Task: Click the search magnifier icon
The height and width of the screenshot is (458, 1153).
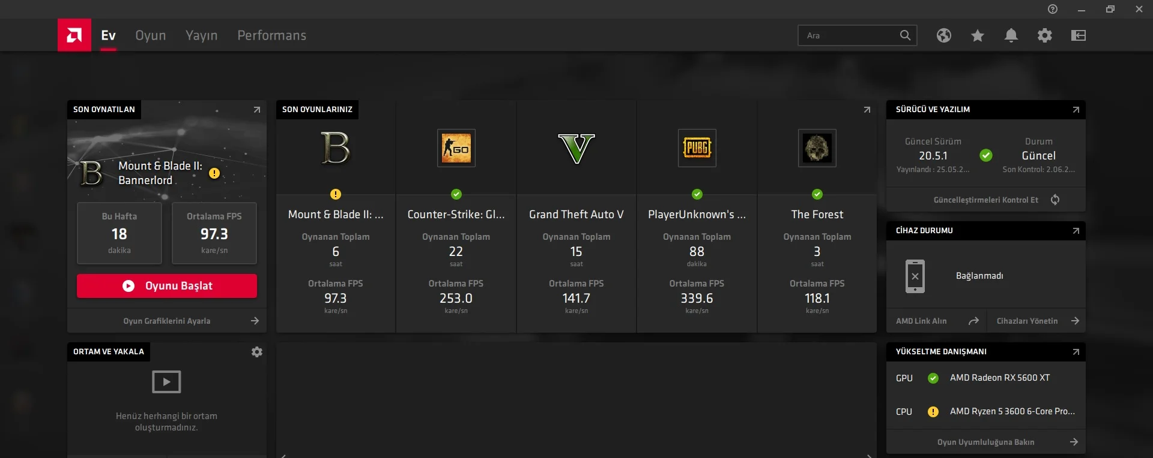Action: (x=906, y=35)
